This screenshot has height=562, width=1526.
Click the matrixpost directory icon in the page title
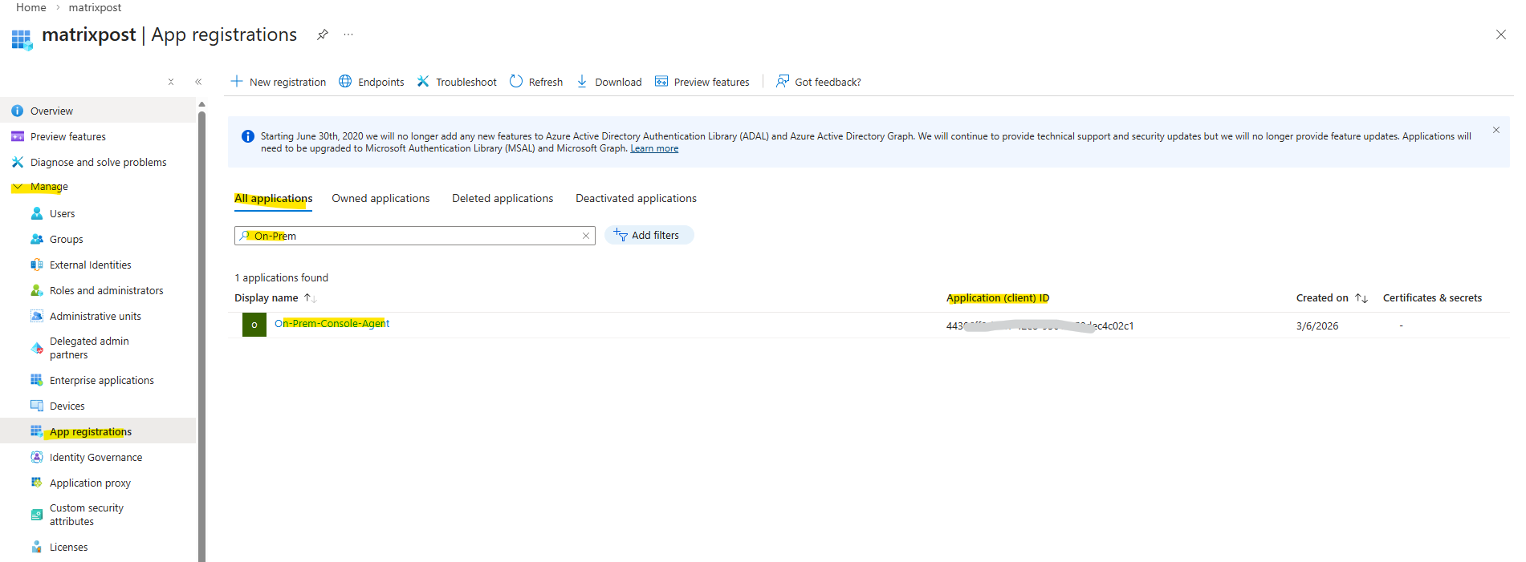(x=22, y=39)
